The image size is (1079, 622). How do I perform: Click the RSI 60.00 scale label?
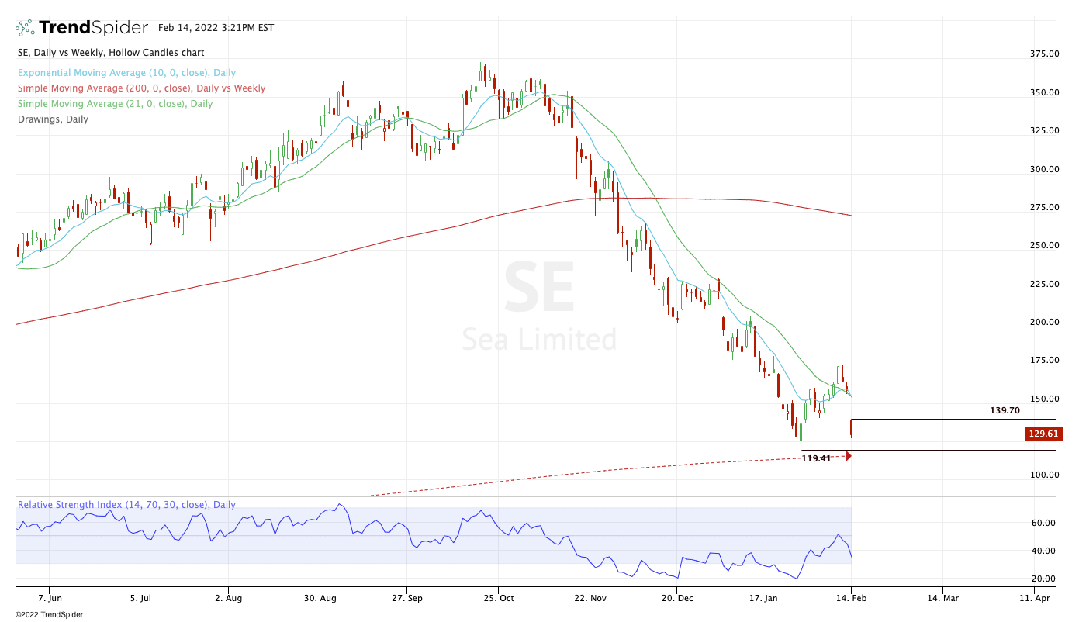coord(1041,523)
